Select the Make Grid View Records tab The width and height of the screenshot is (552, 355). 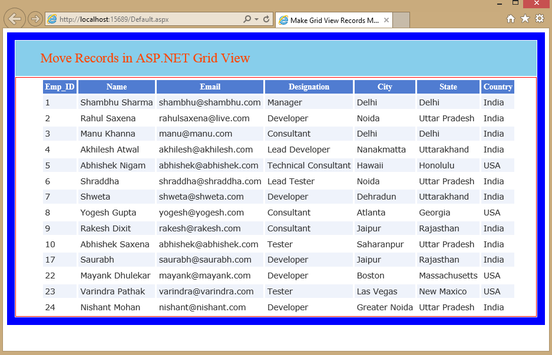pyautogui.click(x=334, y=20)
